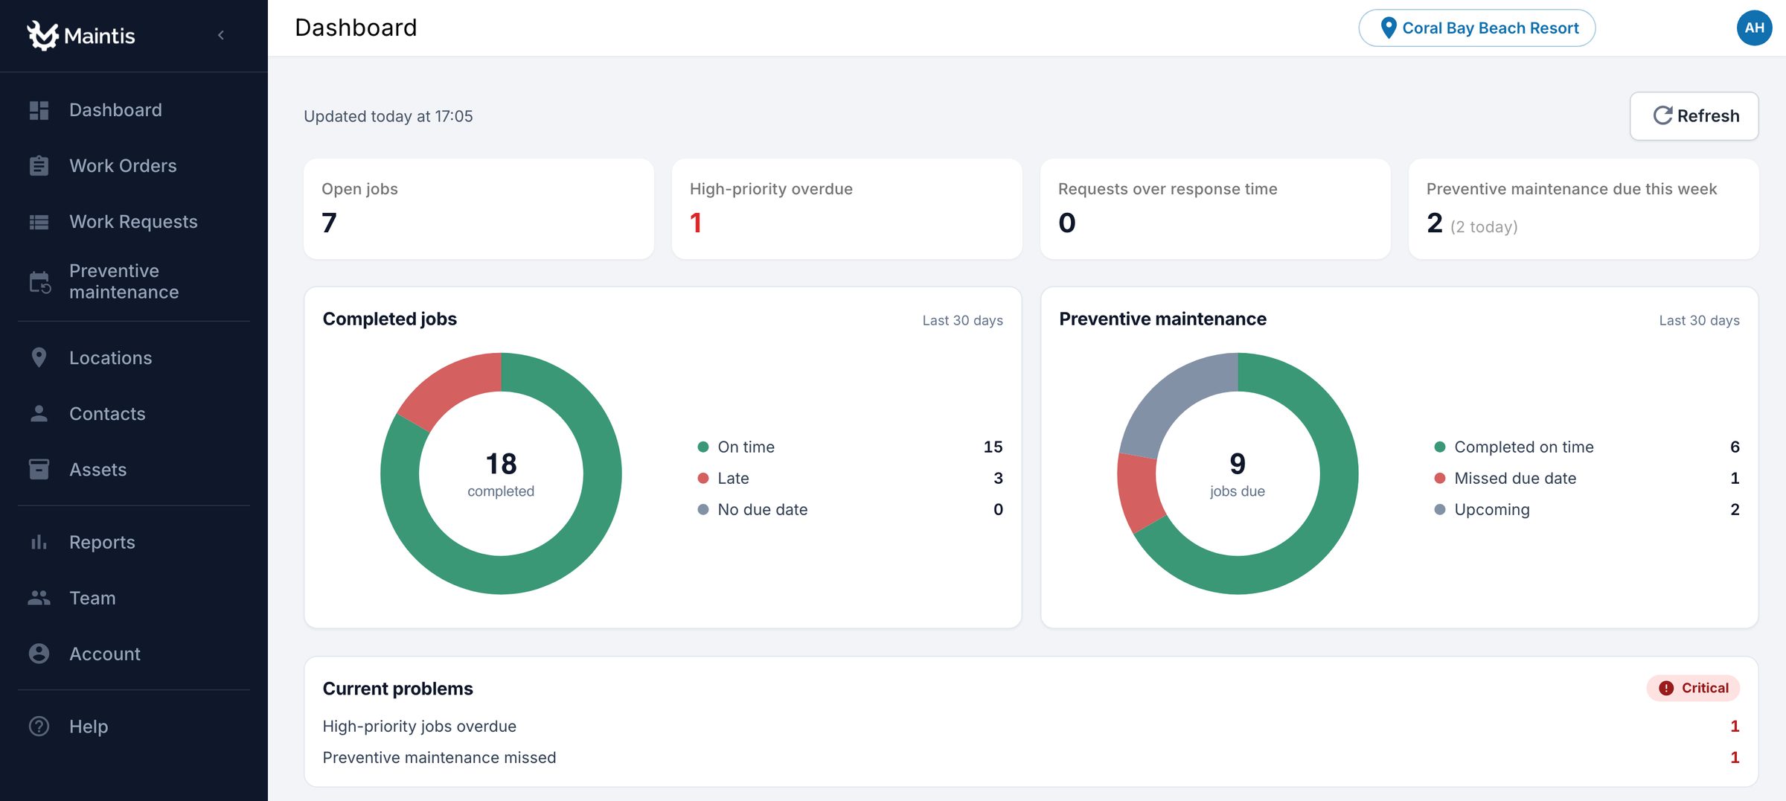Click the gray No due date legend dot
Image resolution: width=1786 pixels, height=801 pixels.
point(702,510)
